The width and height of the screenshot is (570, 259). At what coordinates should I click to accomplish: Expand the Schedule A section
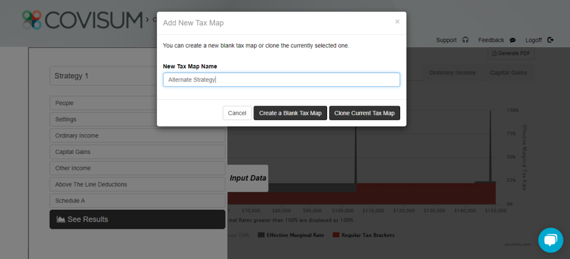click(x=137, y=200)
